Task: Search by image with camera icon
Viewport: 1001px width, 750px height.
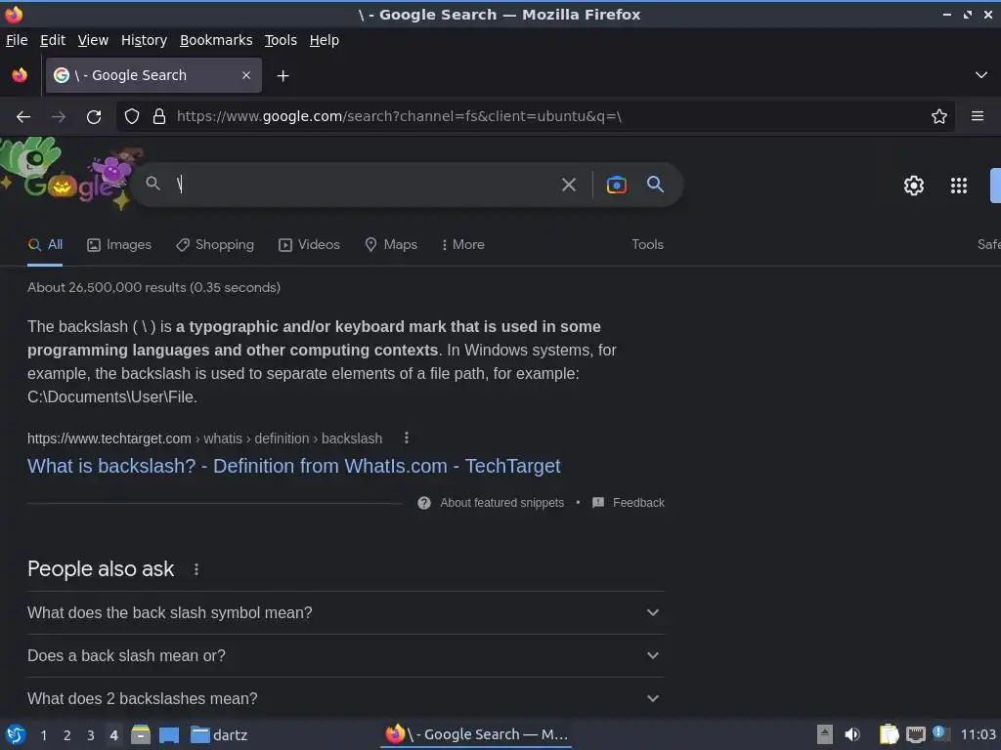Action: [x=616, y=185]
